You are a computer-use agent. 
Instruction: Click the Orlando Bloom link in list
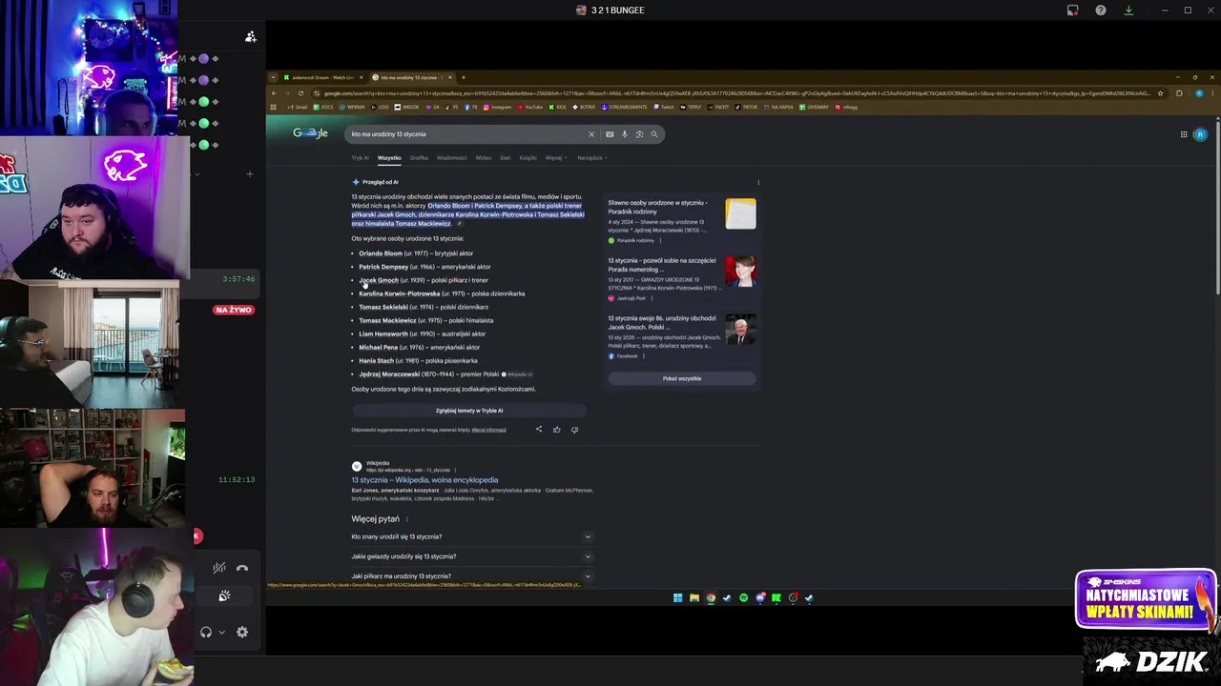pos(381,253)
